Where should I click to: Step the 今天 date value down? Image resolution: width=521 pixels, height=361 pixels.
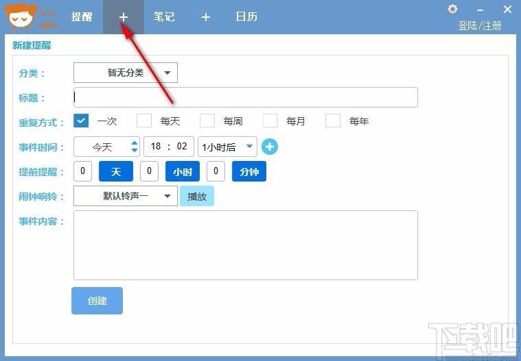[x=135, y=150]
